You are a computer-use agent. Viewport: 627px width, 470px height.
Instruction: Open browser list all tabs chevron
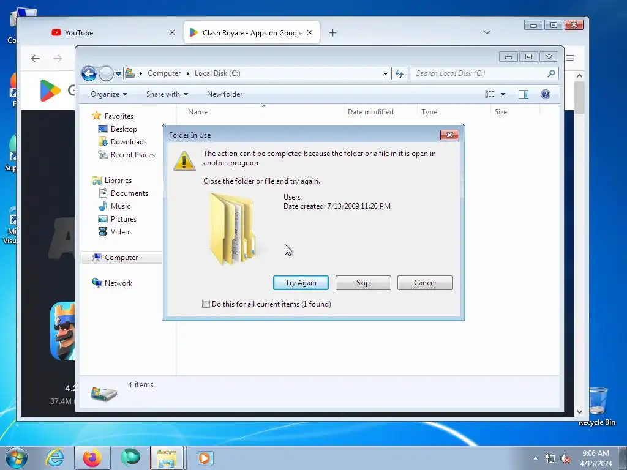(487, 32)
